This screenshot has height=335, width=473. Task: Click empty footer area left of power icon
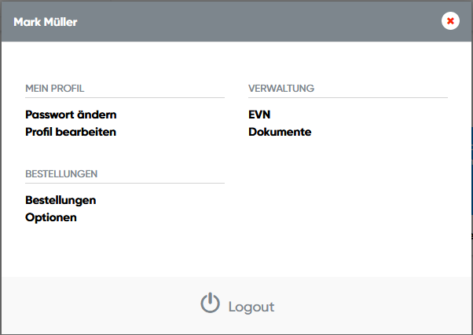(94, 306)
